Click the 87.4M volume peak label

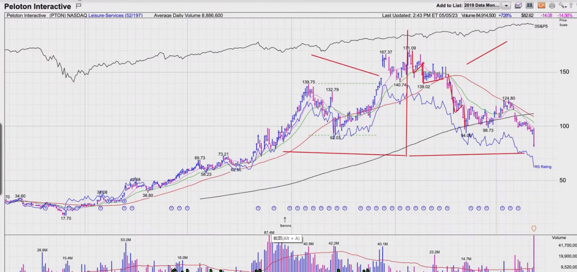coord(269,233)
